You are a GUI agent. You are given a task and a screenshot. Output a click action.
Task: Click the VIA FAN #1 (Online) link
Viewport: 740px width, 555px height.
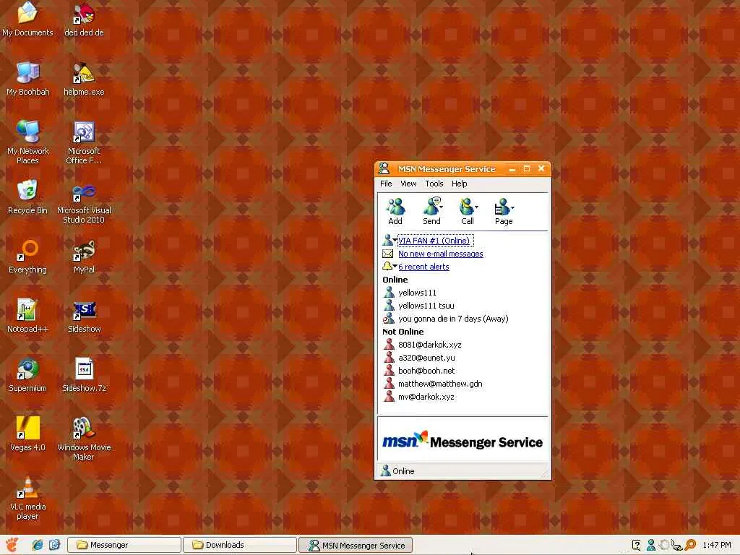(x=434, y=241)
